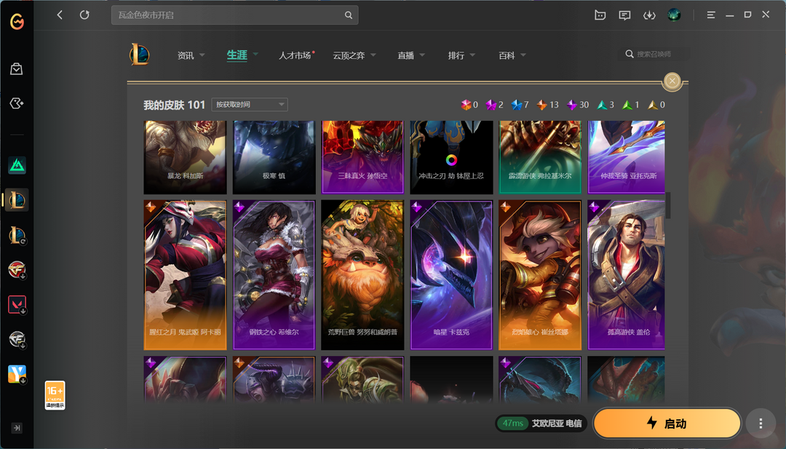This screenshot has width=786, height=449.
Task: Select the 腥红之月 鬼武姬 阿卡丽 skin card
Action: point(185,275)
